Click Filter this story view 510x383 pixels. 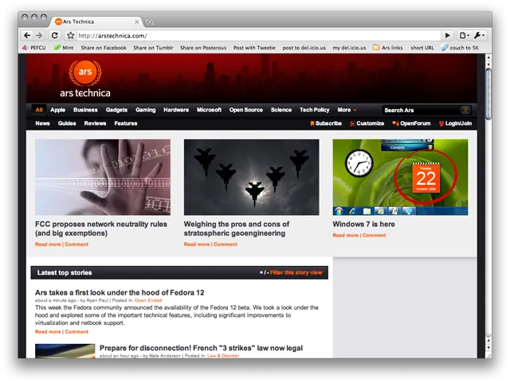[x=296, y=272]
